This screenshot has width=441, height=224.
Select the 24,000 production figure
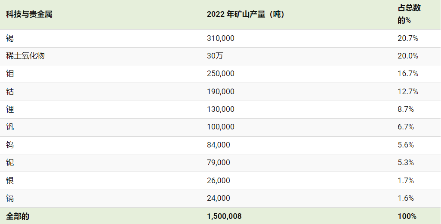coord(218,199)
